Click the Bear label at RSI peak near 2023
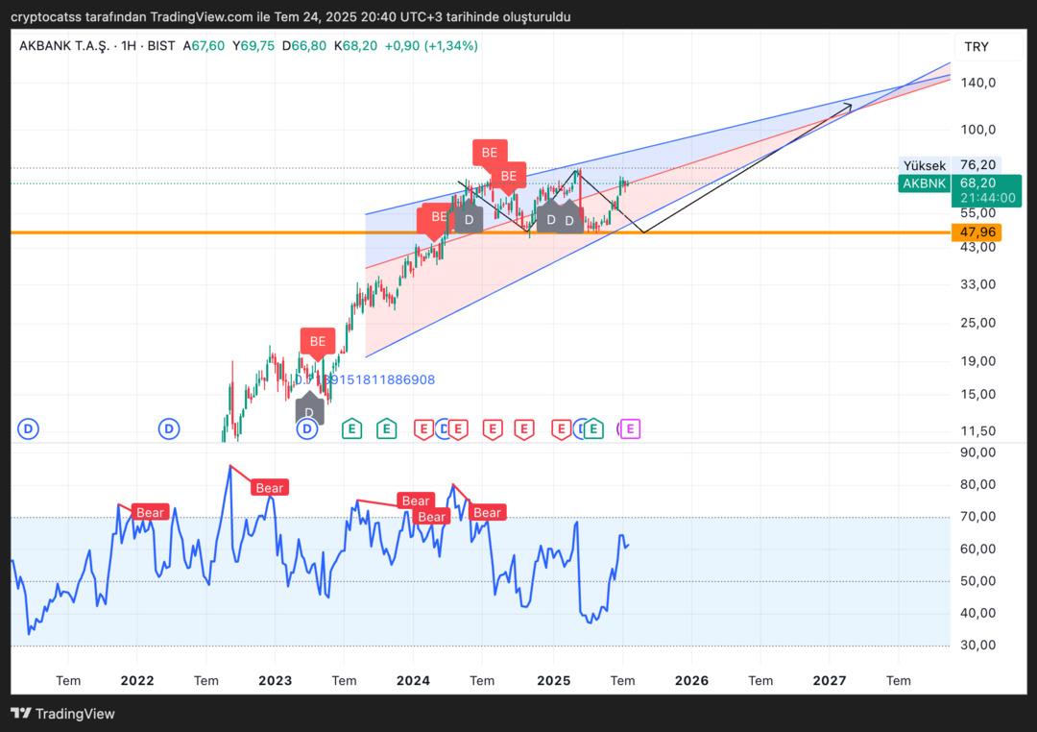 (269, 488)
